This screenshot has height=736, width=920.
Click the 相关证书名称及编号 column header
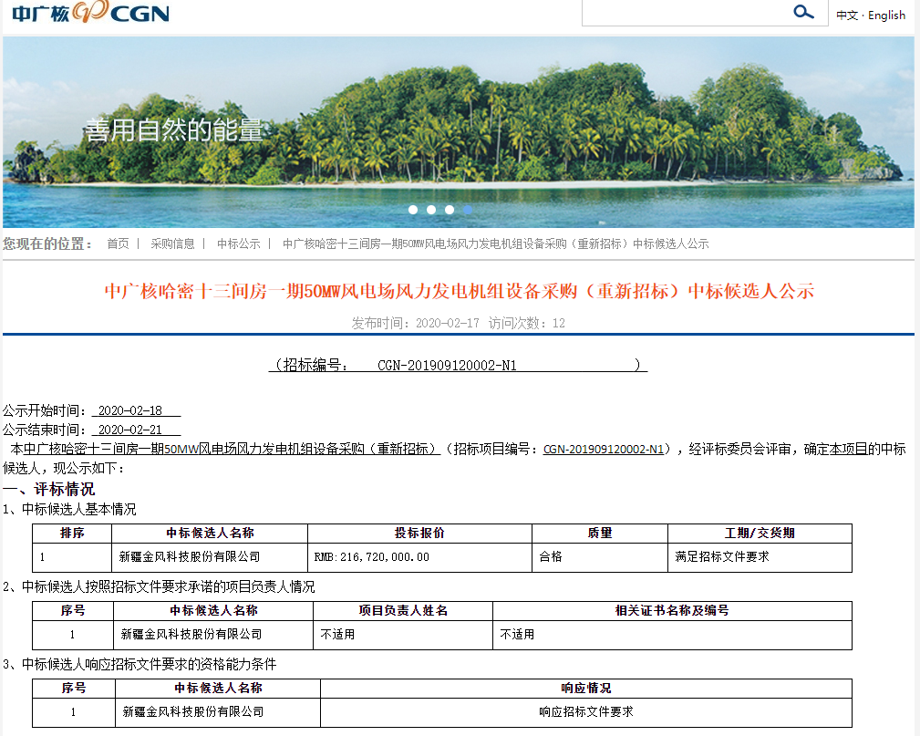point(672,610)
